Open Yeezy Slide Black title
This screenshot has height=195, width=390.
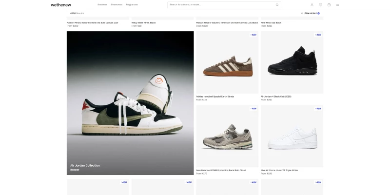143,22
